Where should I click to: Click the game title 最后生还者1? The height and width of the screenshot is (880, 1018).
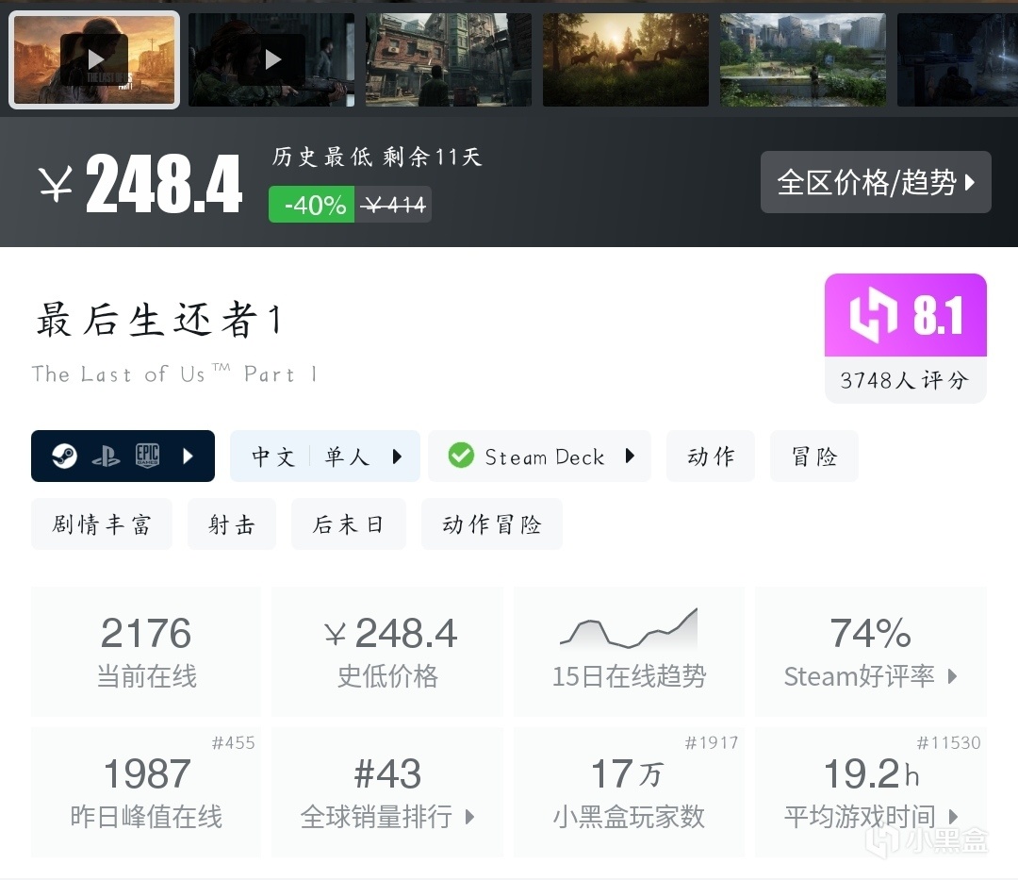(x=159, y=320)
